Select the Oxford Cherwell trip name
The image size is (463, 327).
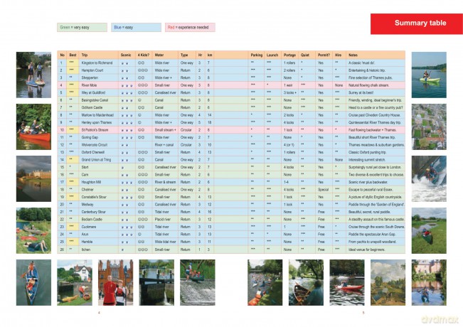click(x=93, y=152)
